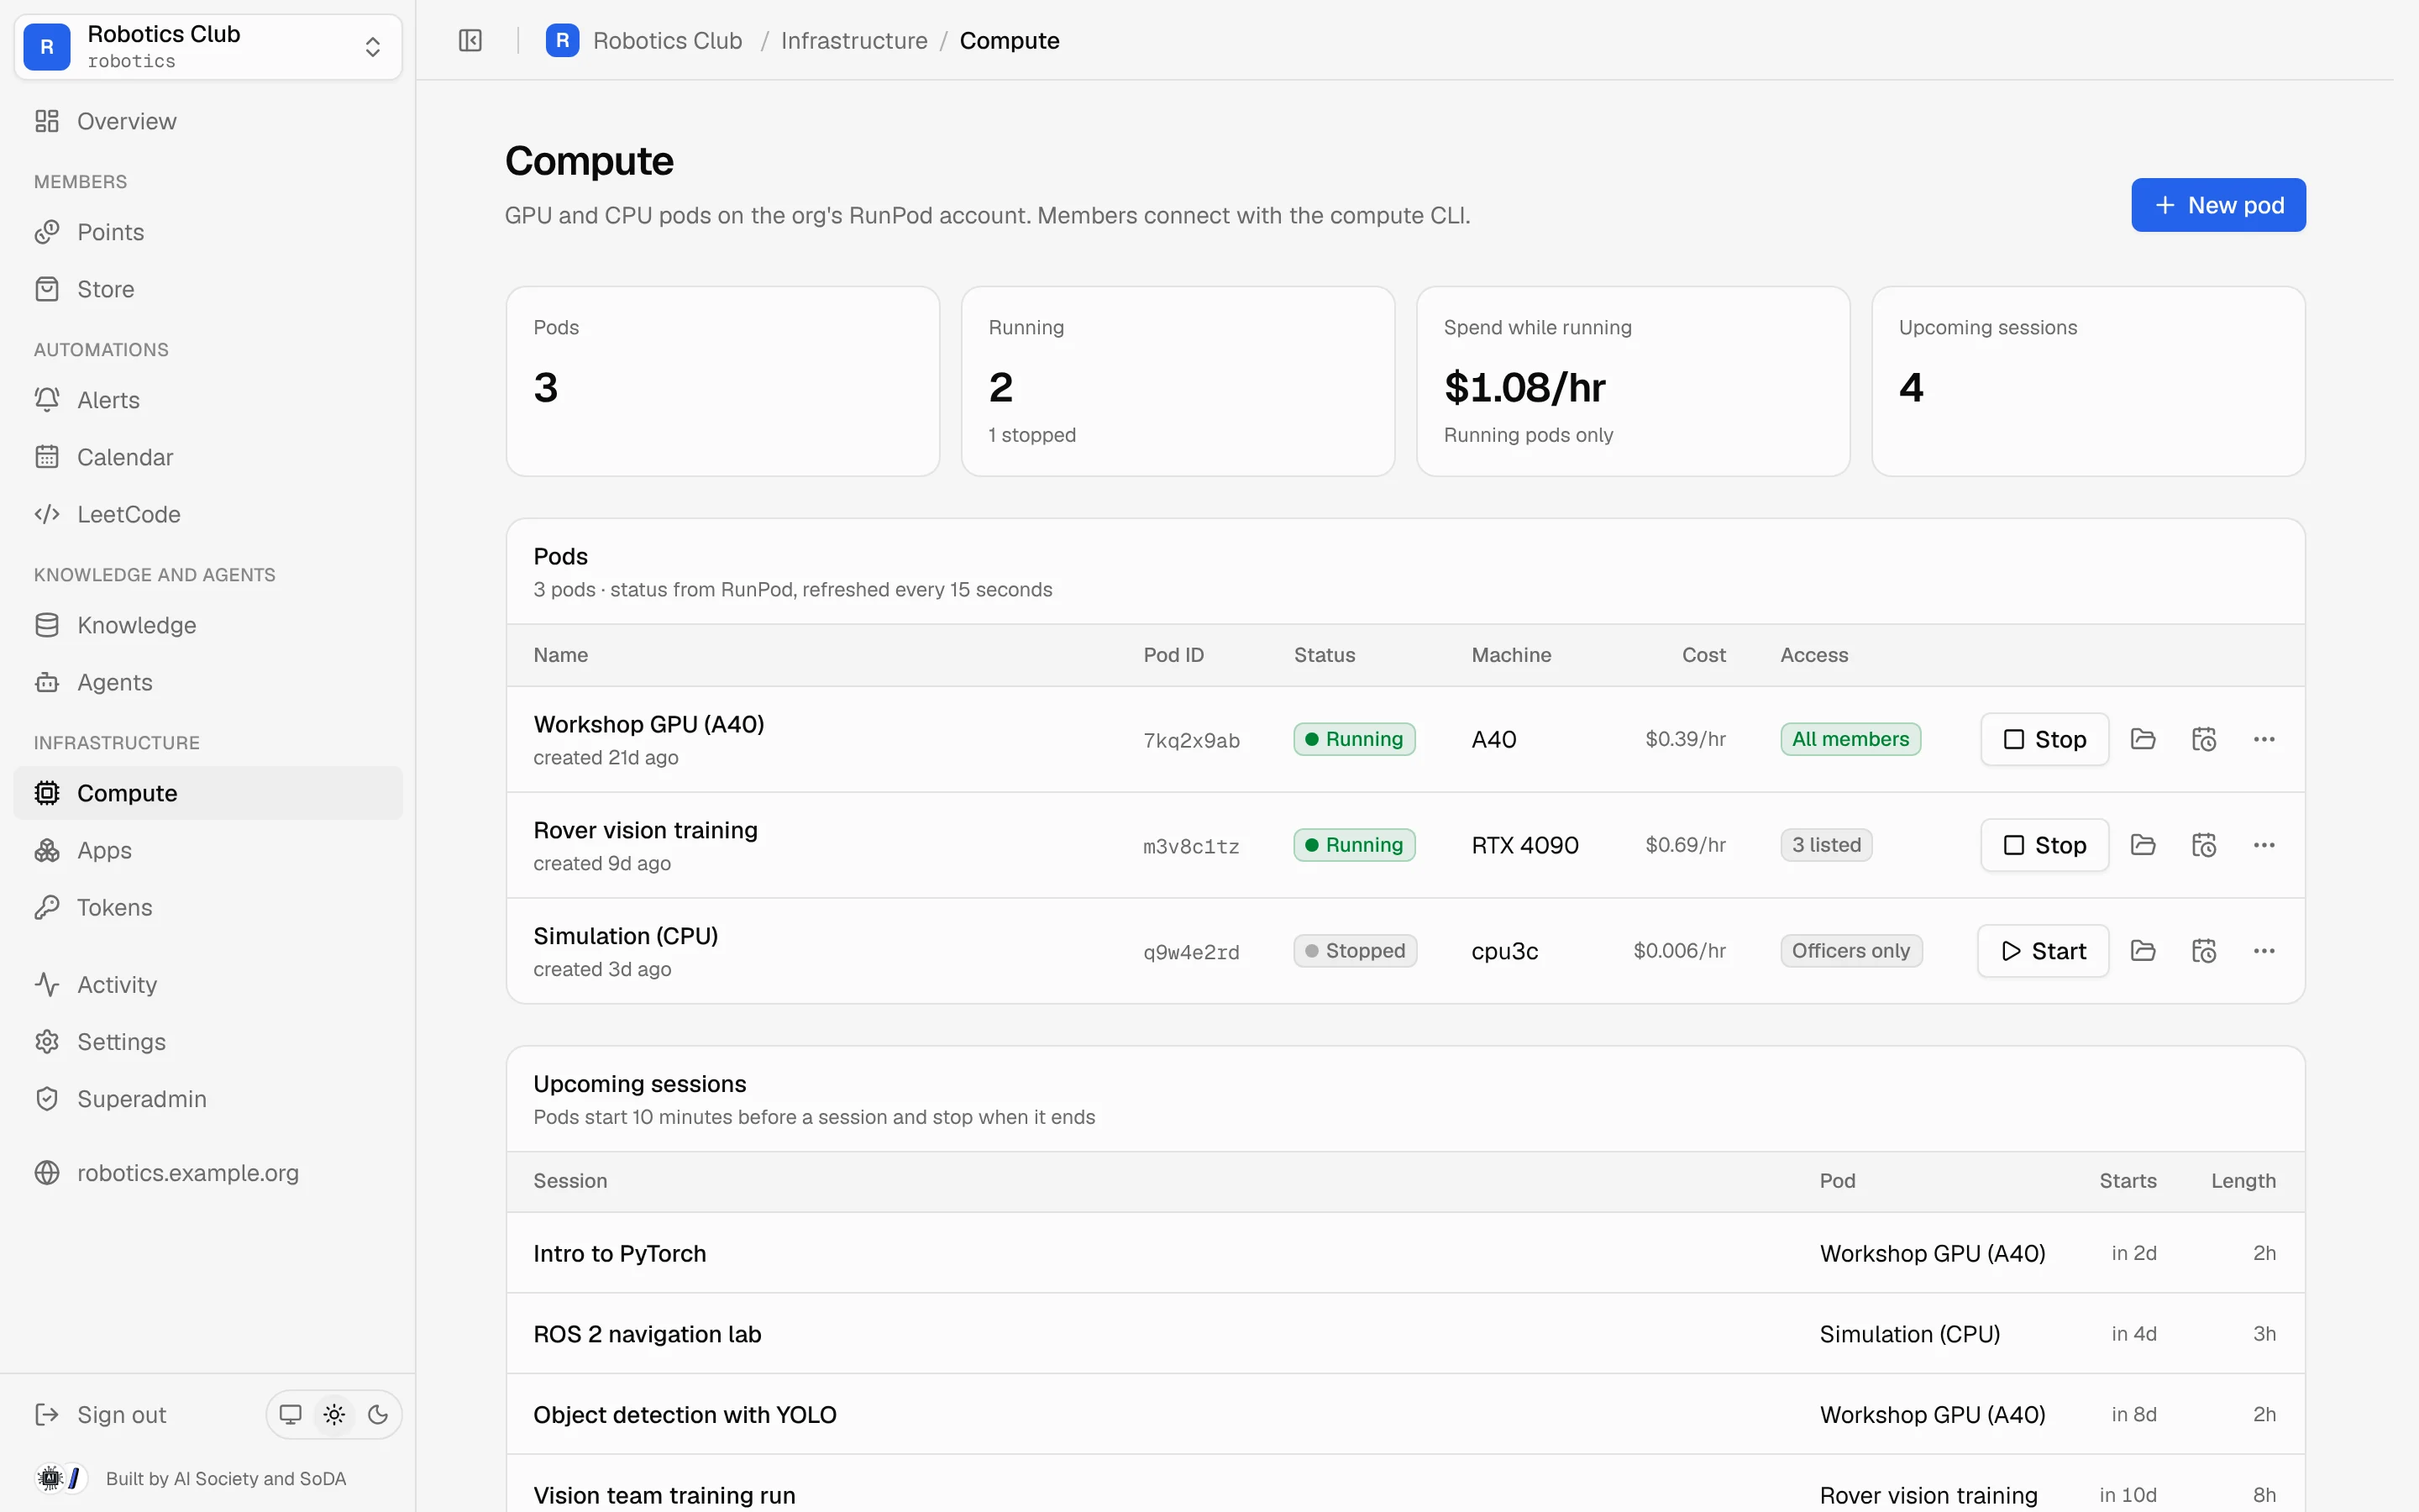Open the schedule icon for Simulation (CPU)
Viewport: 2419px width, 1512px height.
click(2203, 951)
